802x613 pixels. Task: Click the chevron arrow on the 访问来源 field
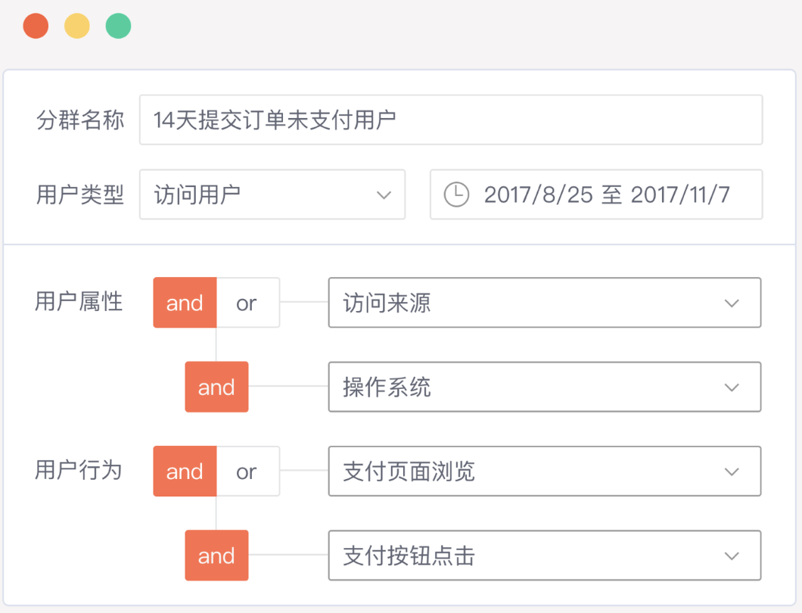coord(732,303)
